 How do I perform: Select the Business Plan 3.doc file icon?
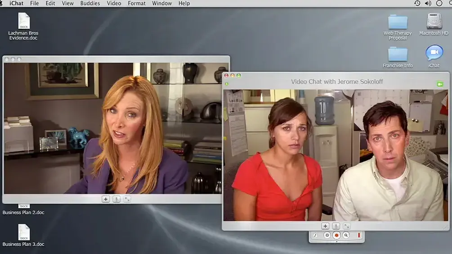[x=24, y=232]
